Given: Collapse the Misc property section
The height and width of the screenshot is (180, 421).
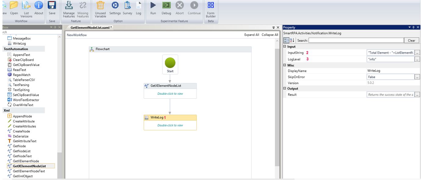Looking at the screenshot, I should coord(285,65).
